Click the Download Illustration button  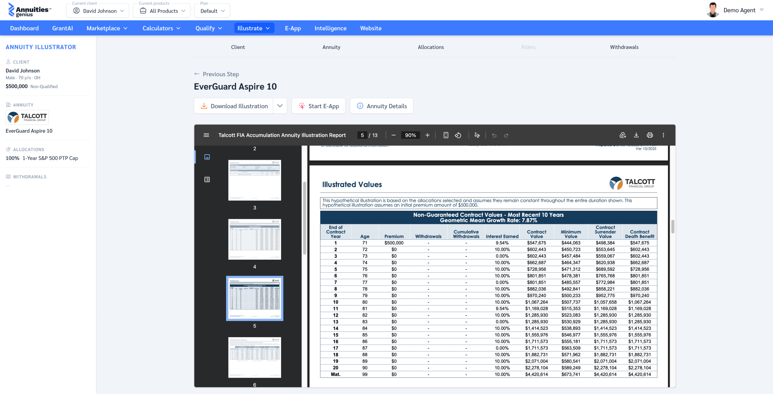point(234,106)
